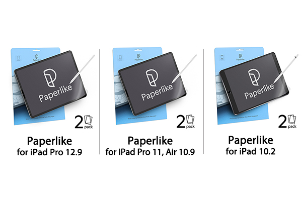Click the 2 pack icon under iPad 10.2

click(287, 122)
